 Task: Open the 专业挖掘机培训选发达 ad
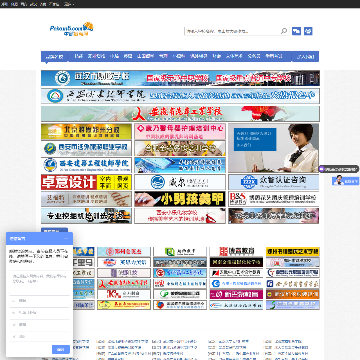86,216
